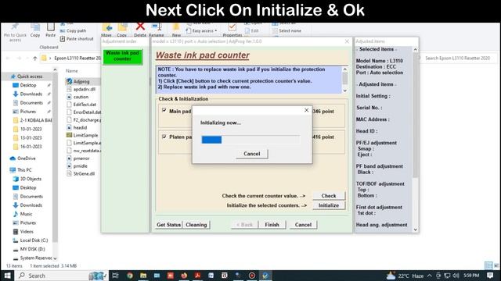
Task: Click the Initialize button
Action: click(329, 205)
